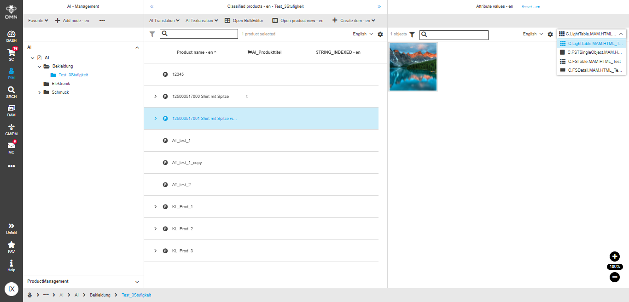Open the MC mail center with 6 alerts
Viewport: 629px width, 302px height.
[x=11, y=147]
